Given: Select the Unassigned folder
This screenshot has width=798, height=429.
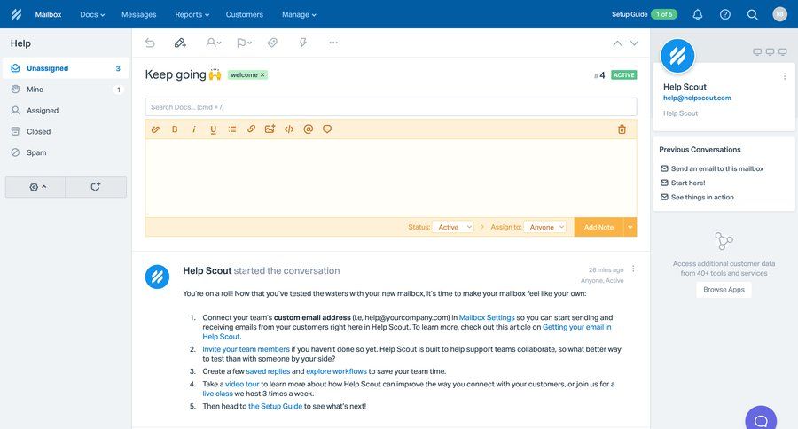Looking at the screenshot, I should pos(66,68).
